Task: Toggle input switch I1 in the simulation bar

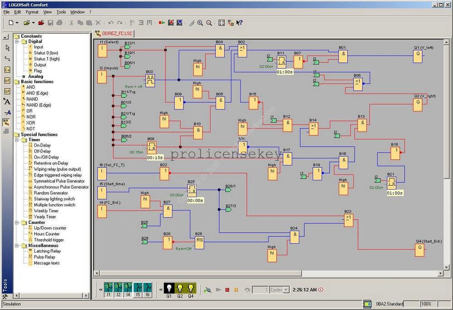Action: pyautogui.click(x=109, y=288)
